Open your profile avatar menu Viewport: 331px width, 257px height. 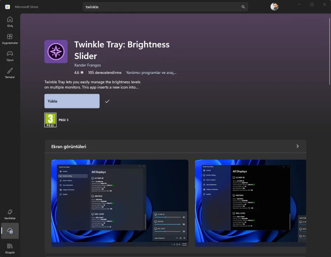click(274, 6)
